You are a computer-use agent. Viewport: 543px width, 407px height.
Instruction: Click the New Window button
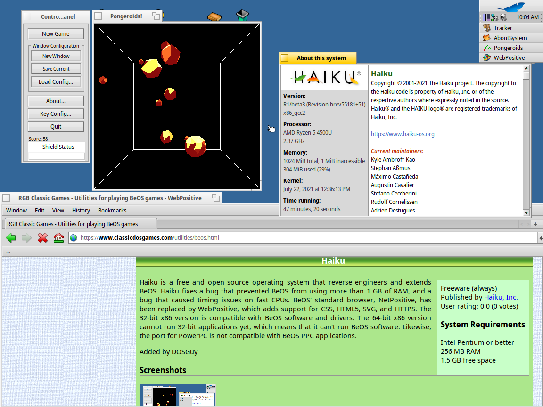click(56, 56)
